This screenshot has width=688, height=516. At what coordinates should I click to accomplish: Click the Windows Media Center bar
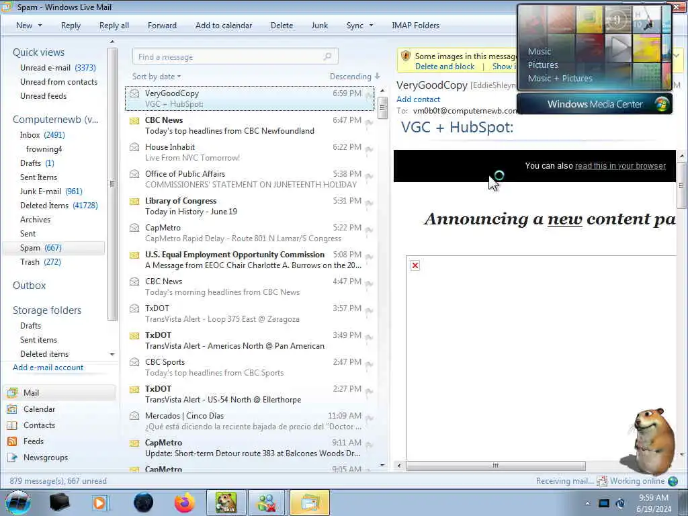[595, 104]
